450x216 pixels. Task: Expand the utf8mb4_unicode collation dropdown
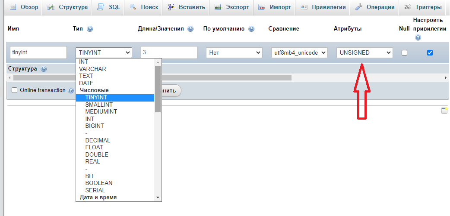coord(299,52)
